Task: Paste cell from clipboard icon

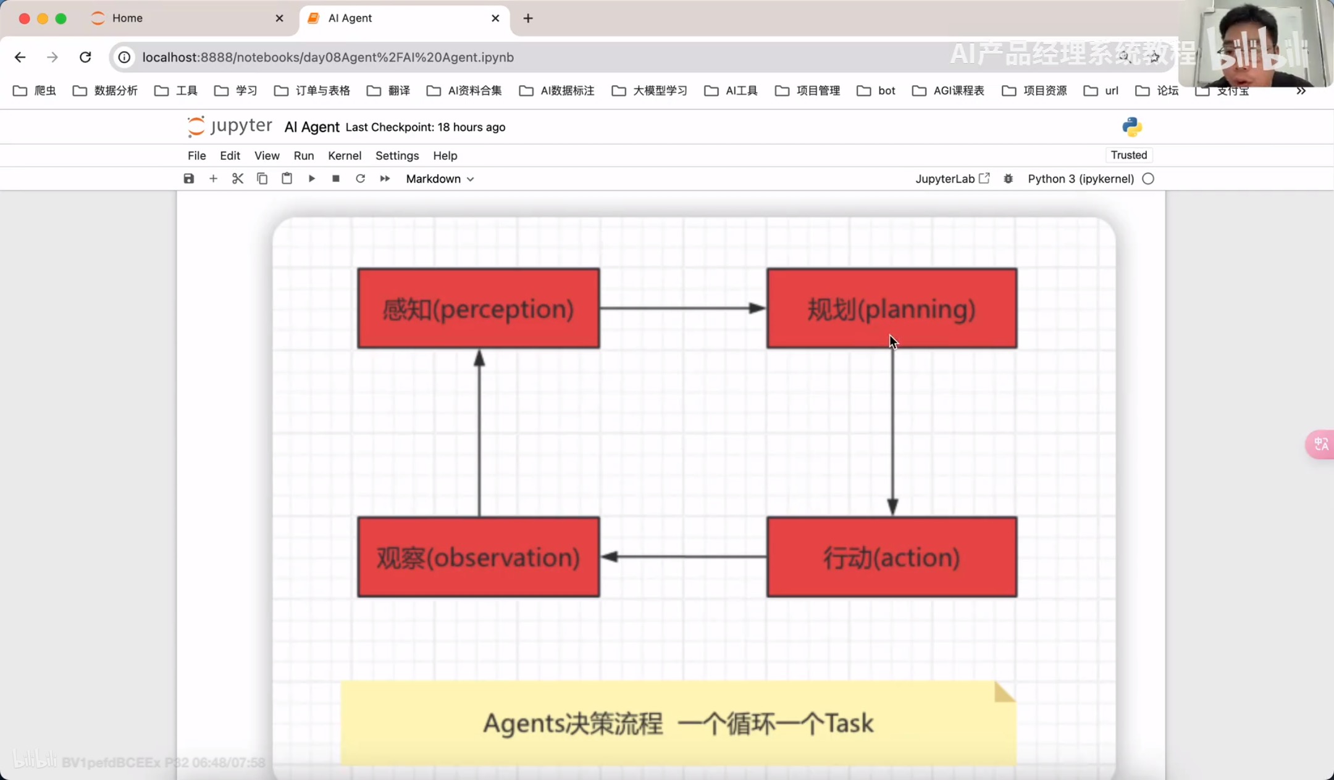Action: (x=287, y=178)
